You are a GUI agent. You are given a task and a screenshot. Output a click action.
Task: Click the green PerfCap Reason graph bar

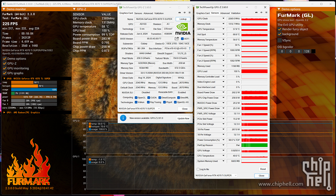(254, 145)
